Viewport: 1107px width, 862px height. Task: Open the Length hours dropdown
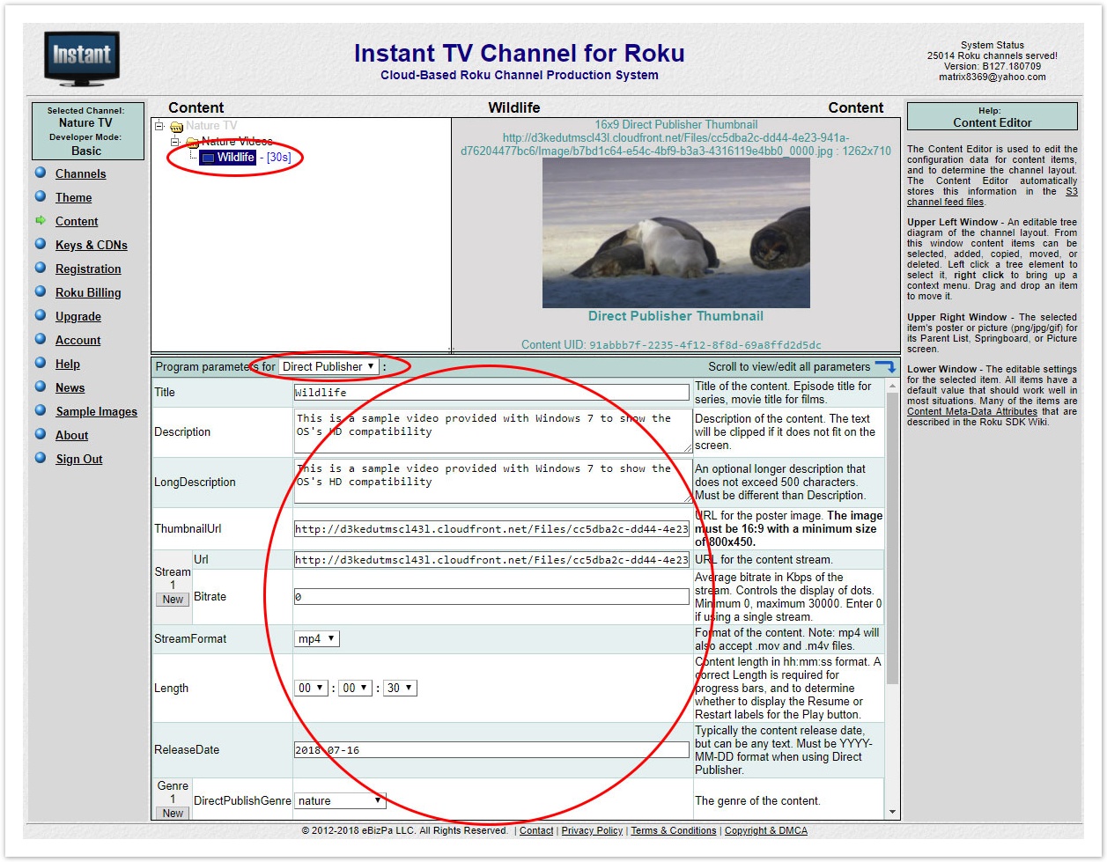(312, 688)
